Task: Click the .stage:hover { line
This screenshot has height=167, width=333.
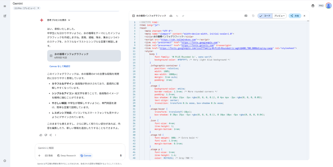Action: click(x=159, y=109)
